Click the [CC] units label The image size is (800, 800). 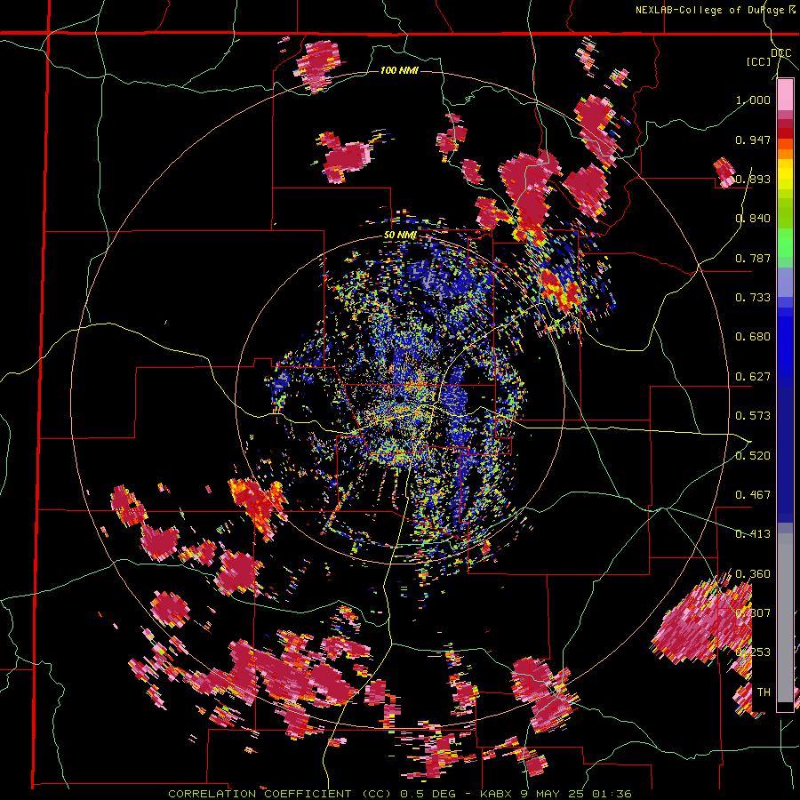pos(758,61)
